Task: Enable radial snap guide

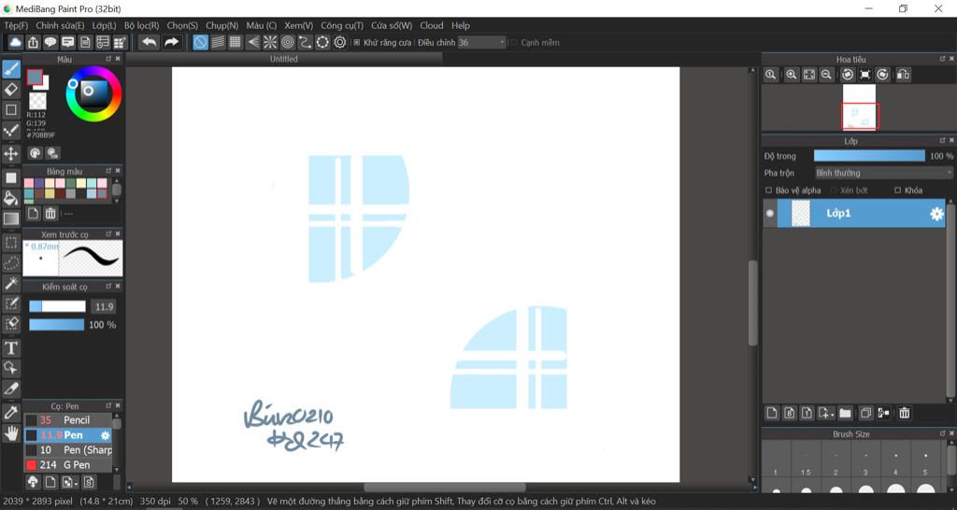Action: coord(270,42)
